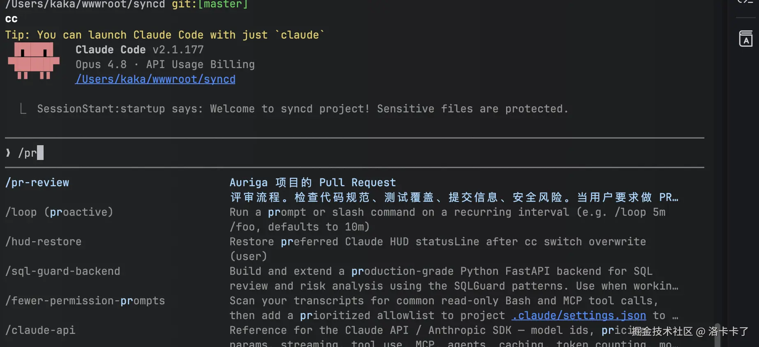Click the Opus 4.8 API Usage Billing line
Image resolution: width=759 pixels, height=347 pixels.
[165, 64]
